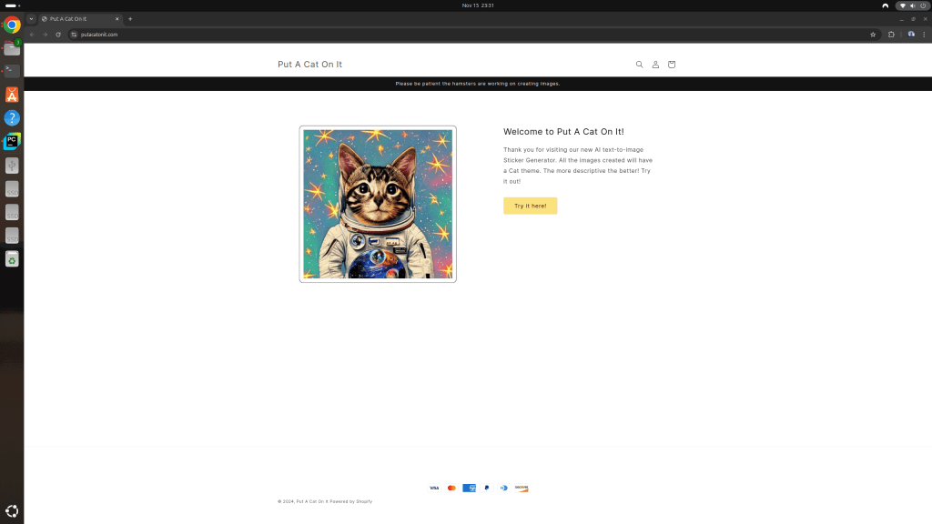Open the store search icon
932x524 pixels.
(639, 65)
